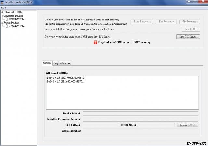Open the Edit menu
Screen dimensions: 208x146
coord(4,7)
